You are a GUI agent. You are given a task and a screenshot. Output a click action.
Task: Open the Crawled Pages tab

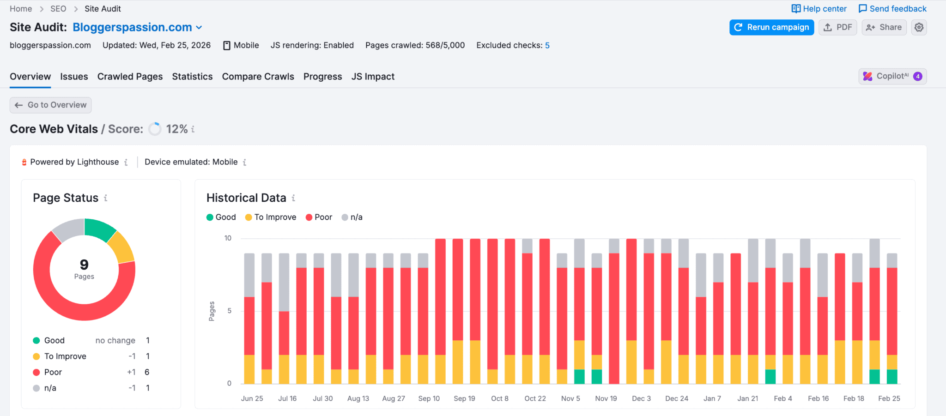tap(130, 77)
